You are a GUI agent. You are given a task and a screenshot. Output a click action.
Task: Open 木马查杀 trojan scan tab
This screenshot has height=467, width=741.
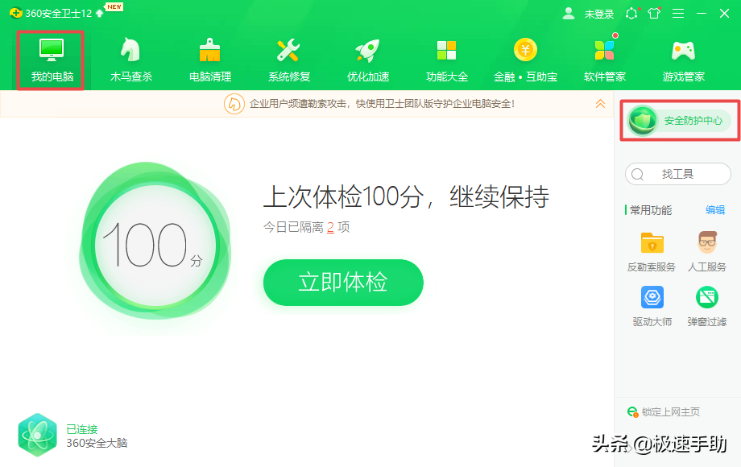(x=131, y=60)
